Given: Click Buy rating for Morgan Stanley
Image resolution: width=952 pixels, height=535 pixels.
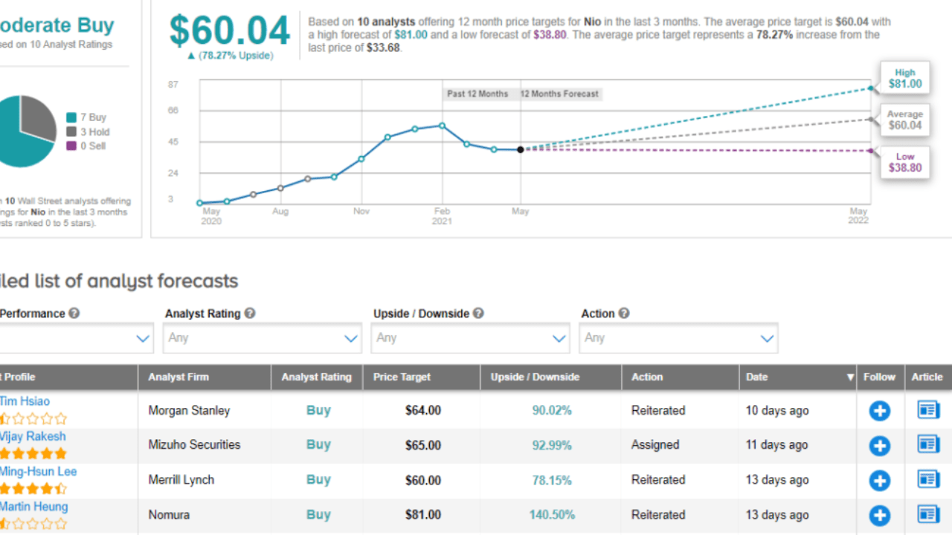Looking at the screenshot, I should click(x=318, y=410).
